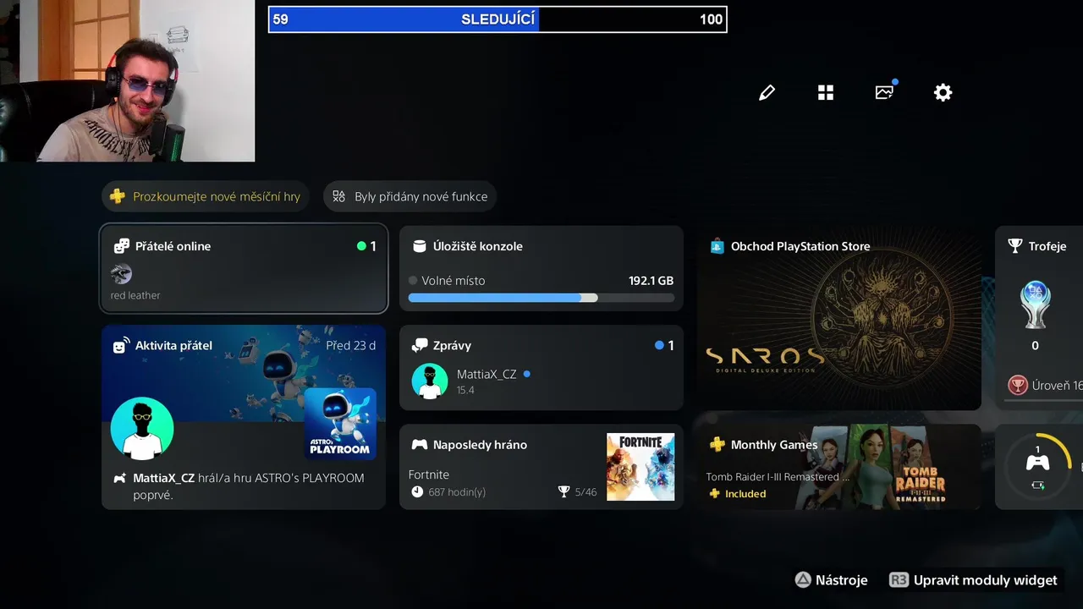Click the platinum trophy image
1083x609 pixels.
1036,304
